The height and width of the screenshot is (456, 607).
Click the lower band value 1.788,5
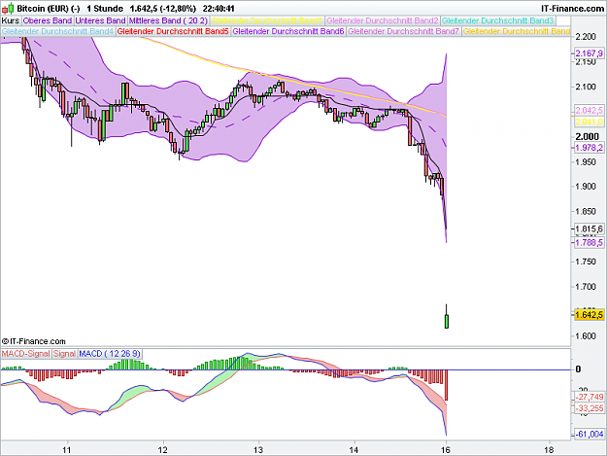click(589, 242)
